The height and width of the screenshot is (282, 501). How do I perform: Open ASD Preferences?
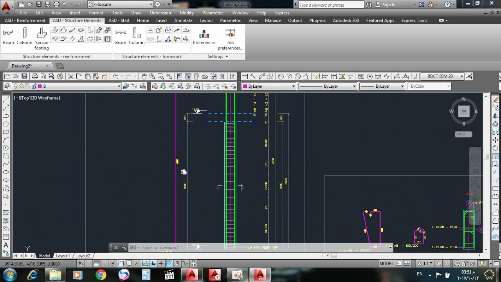204,36
